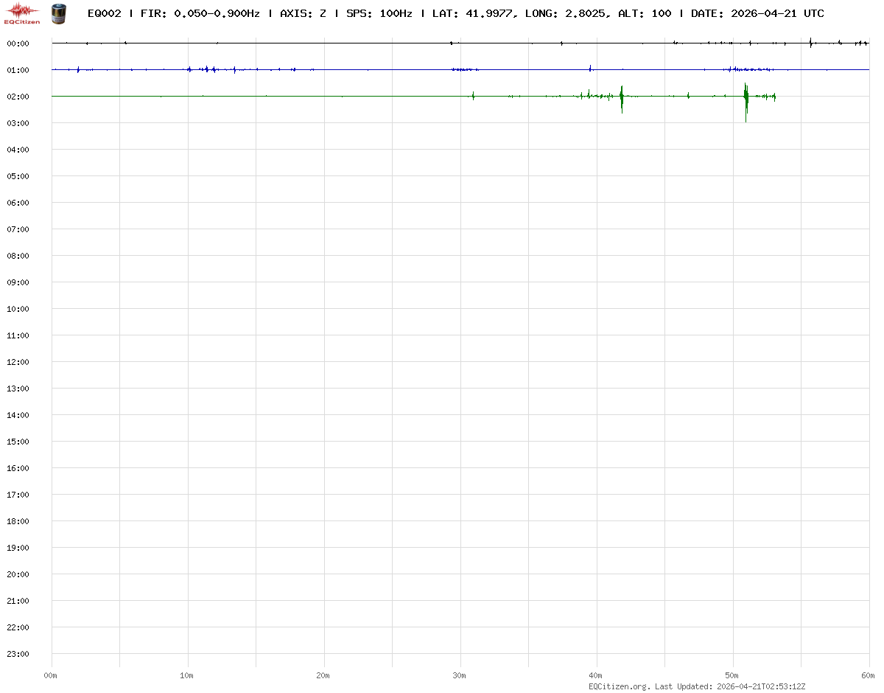
Task: Click the blue trace spike near 39 minutes
Action: point(590,69)
